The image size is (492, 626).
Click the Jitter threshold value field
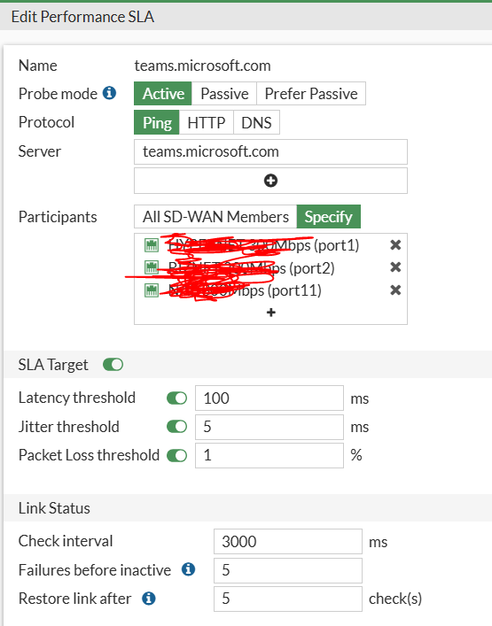269,427
